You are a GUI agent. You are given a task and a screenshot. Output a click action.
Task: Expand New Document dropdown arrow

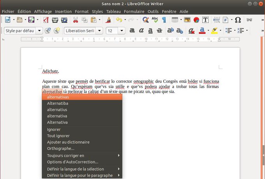(14, 20)
